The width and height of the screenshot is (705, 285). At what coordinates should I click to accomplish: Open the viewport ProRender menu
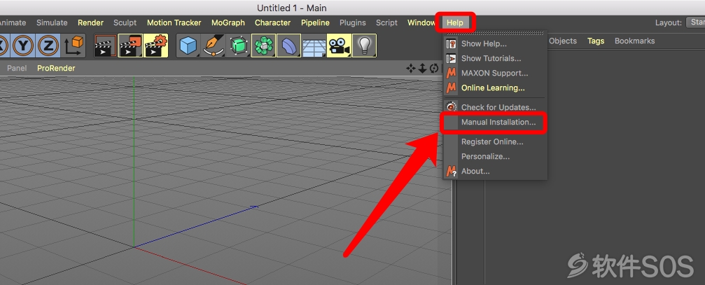[56, 69]
